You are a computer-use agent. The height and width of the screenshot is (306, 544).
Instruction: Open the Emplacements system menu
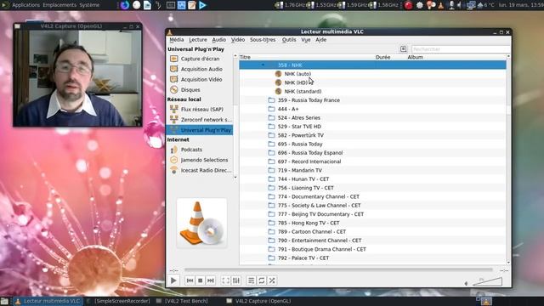click(x=59, y=5)
